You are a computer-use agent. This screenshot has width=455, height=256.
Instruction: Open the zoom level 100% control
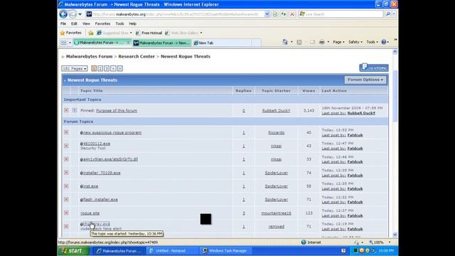(x=380, y=242)
